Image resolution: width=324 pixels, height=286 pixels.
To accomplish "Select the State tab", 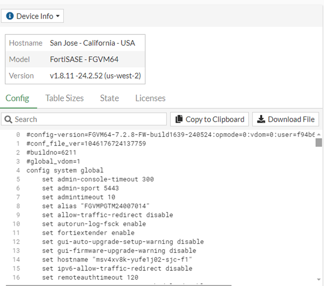I will 109,98.
